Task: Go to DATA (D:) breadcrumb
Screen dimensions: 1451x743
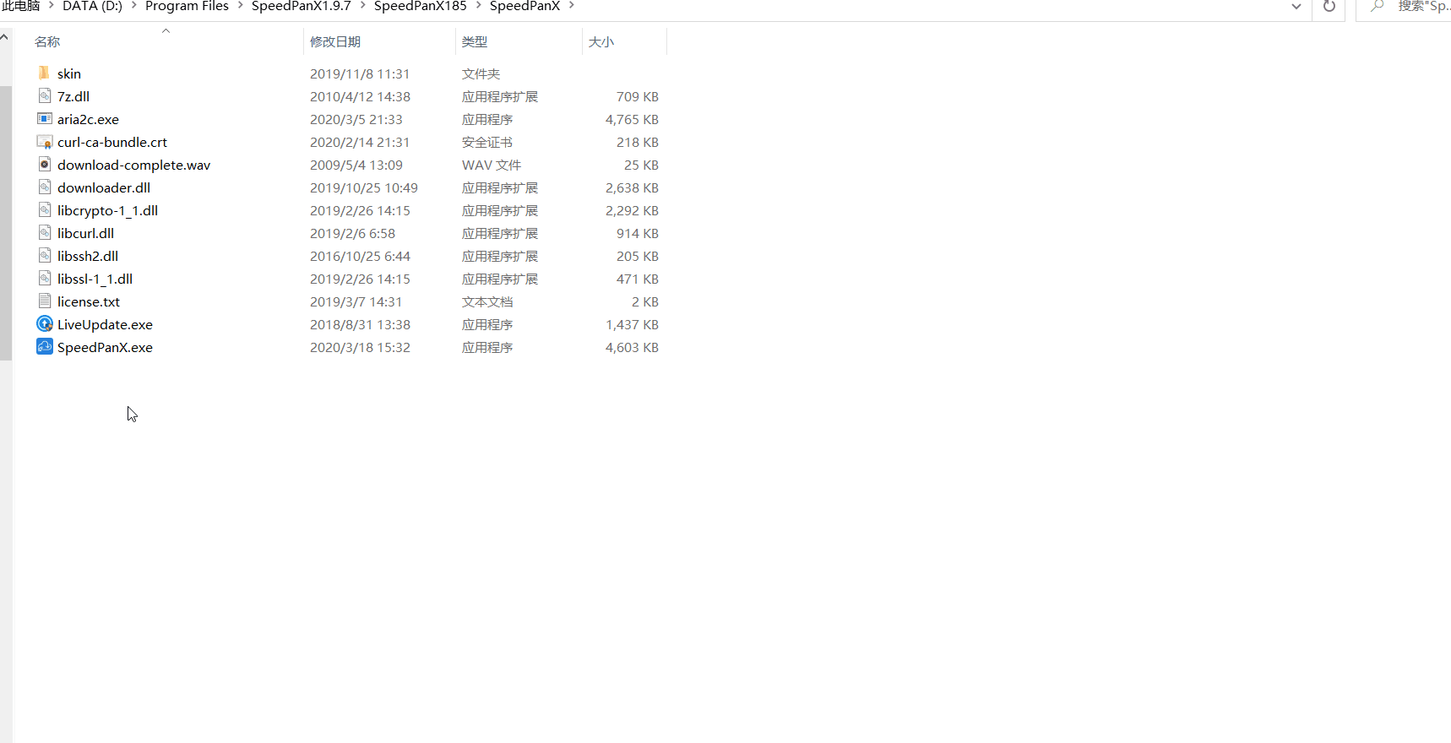Action: coord(92,5)
